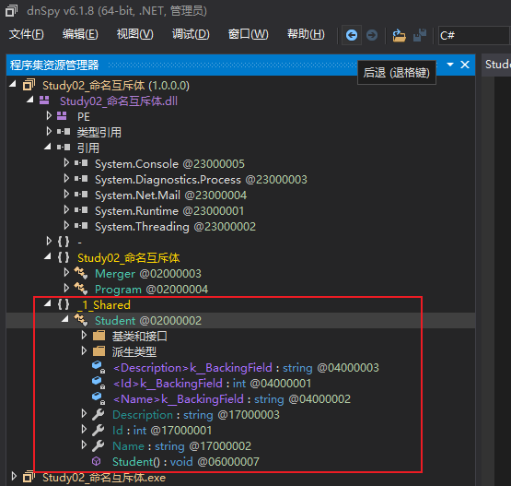Expand System.Threading reference
Screen dimensions: 511x486
(66, 225)
